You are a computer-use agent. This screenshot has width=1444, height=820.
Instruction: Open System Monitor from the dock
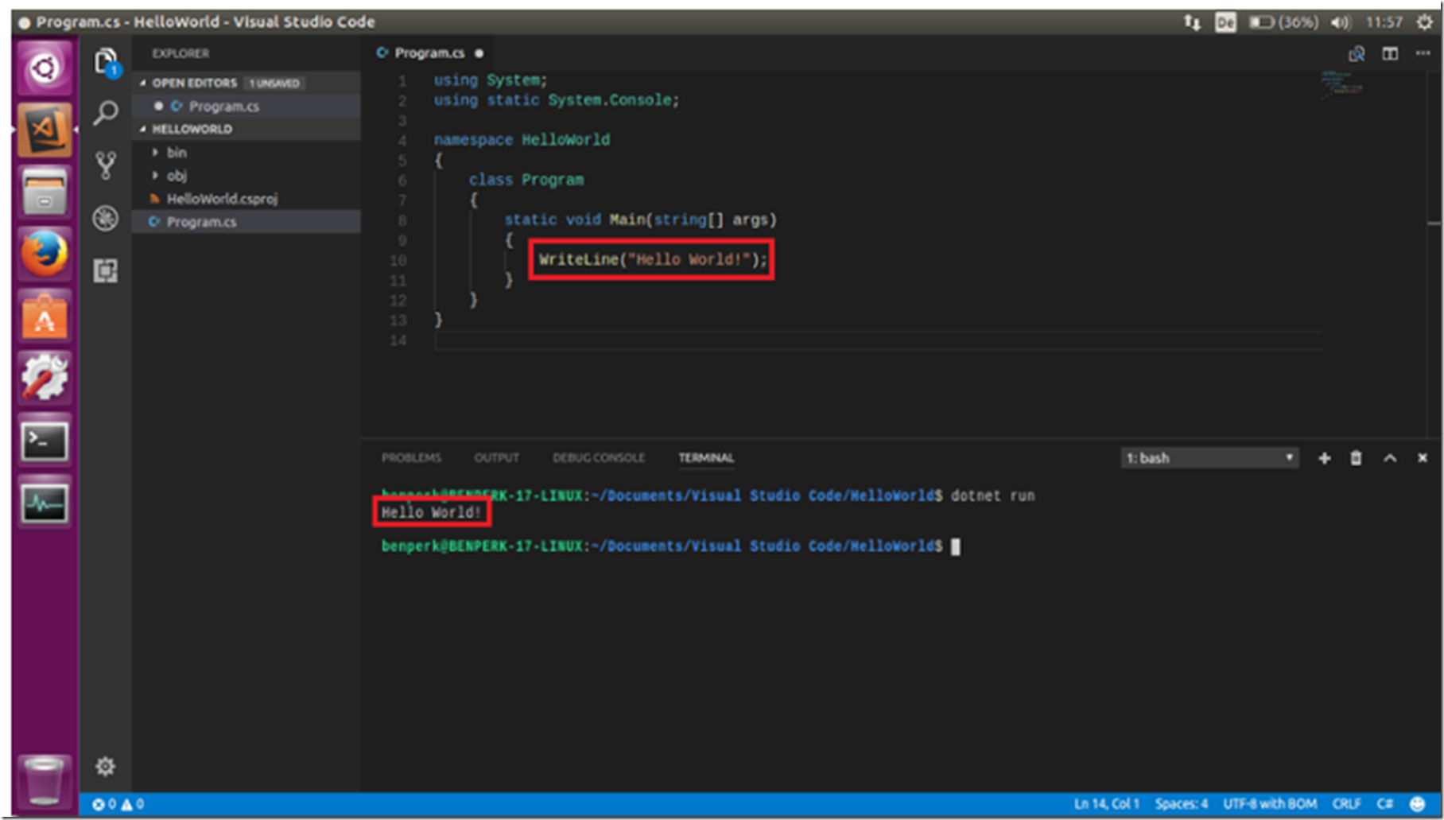(x=45, y=503)
